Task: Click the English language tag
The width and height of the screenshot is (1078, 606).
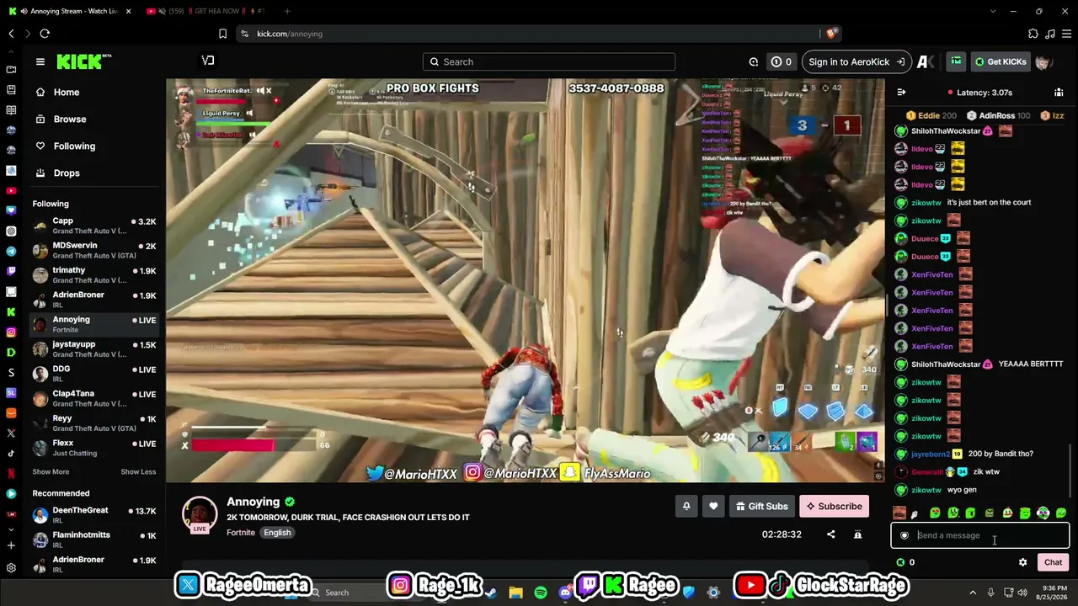Action: [277, 533]
